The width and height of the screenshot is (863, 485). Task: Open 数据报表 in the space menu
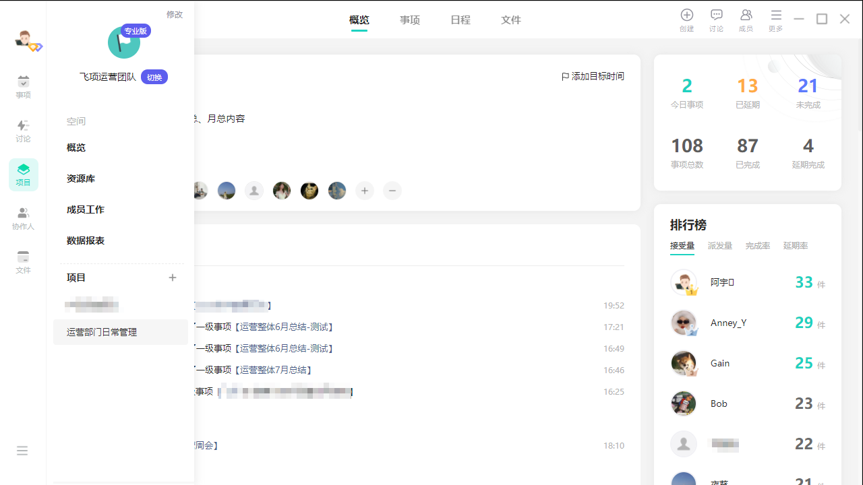[86, 240]
